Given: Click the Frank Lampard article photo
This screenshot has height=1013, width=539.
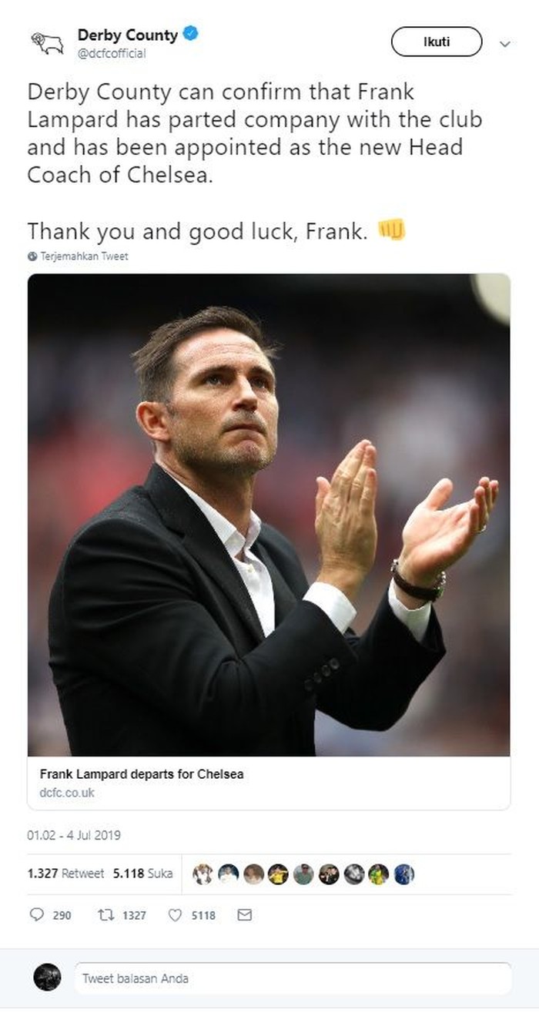Looking at the screenshot, I should (269, 515).
